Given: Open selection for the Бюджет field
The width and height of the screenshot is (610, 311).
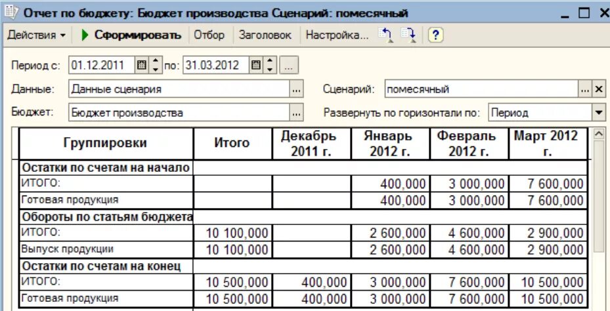Looking at the screenshot, I should tap(296, 113).
